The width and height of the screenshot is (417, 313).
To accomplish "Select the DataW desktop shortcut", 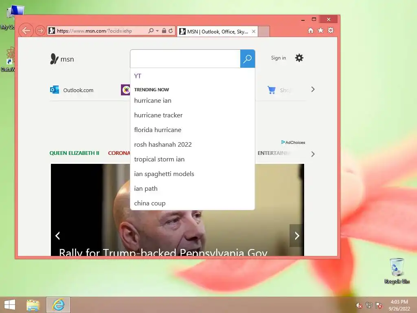I will (8, 59).
